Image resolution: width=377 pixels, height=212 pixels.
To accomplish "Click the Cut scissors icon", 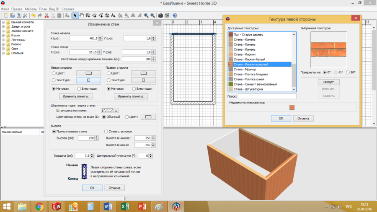I will pyautogui.click(x=46, y=16).
